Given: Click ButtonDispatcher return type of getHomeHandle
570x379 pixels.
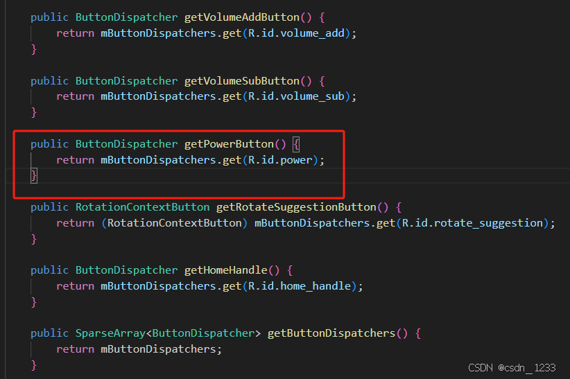Looking at the screenshot, I should 126,270.
